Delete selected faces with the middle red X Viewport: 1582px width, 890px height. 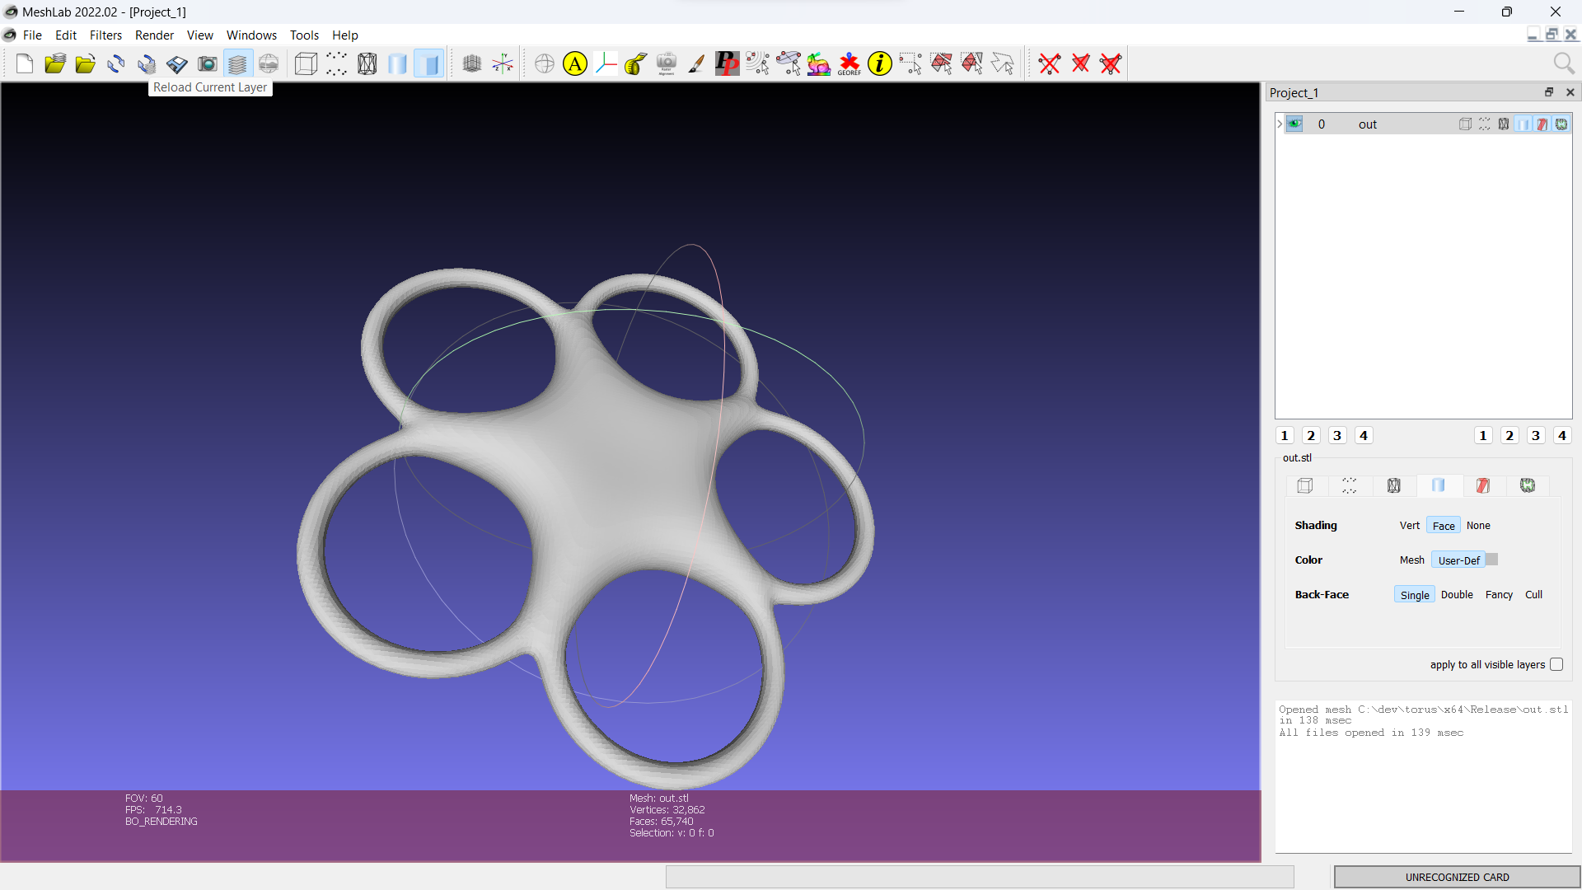1080,63
